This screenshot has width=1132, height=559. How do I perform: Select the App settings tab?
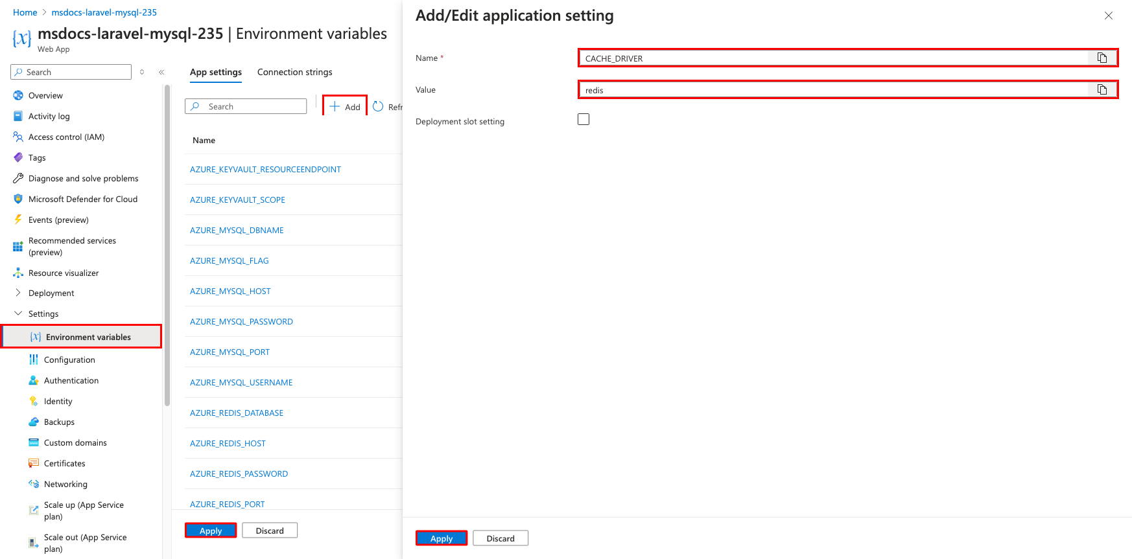pos(216,72)
